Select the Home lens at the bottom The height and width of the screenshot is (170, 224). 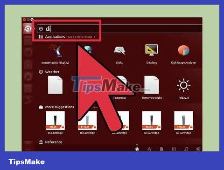(137, 149)
